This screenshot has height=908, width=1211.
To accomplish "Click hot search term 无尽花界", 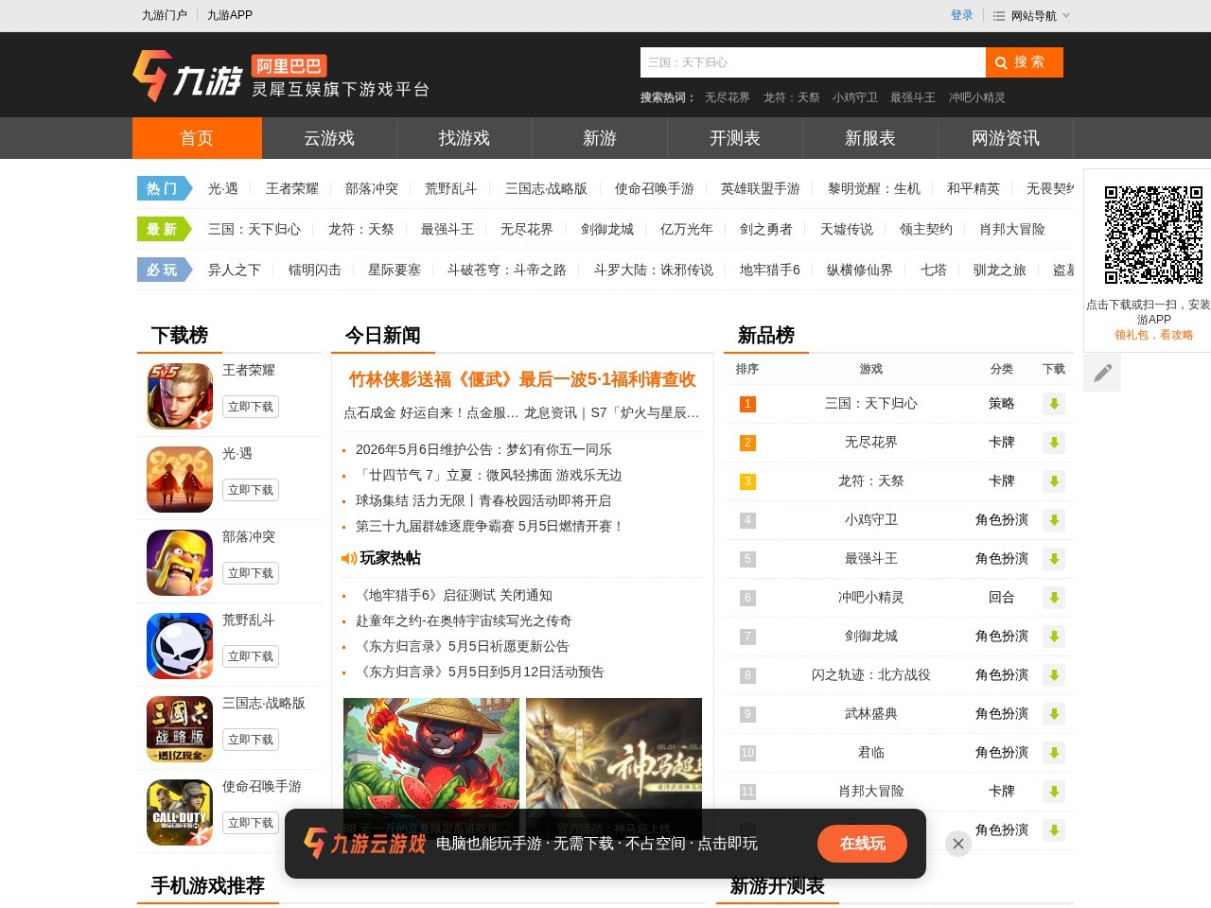I will tap(728, 97).
